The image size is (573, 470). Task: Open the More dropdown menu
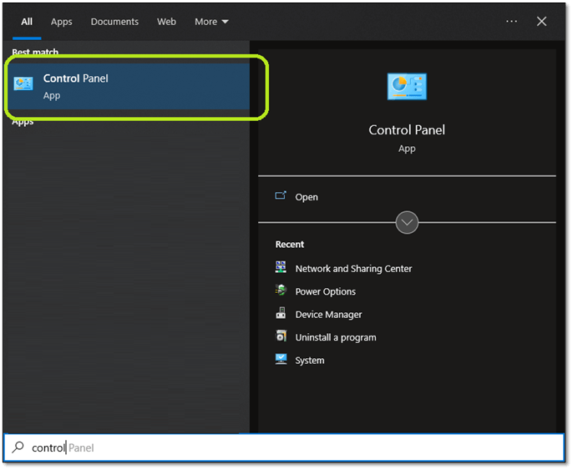[x=211, y=22]
